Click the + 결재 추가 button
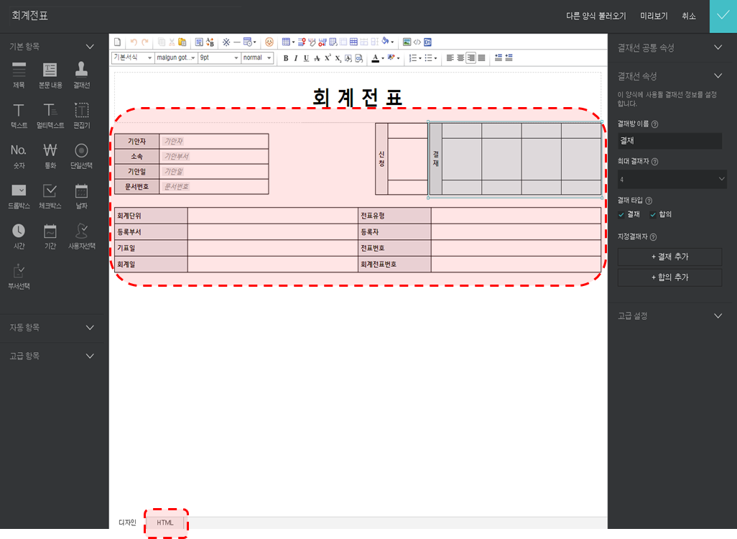This screenshot has height=539, width=737. (669, 257)
